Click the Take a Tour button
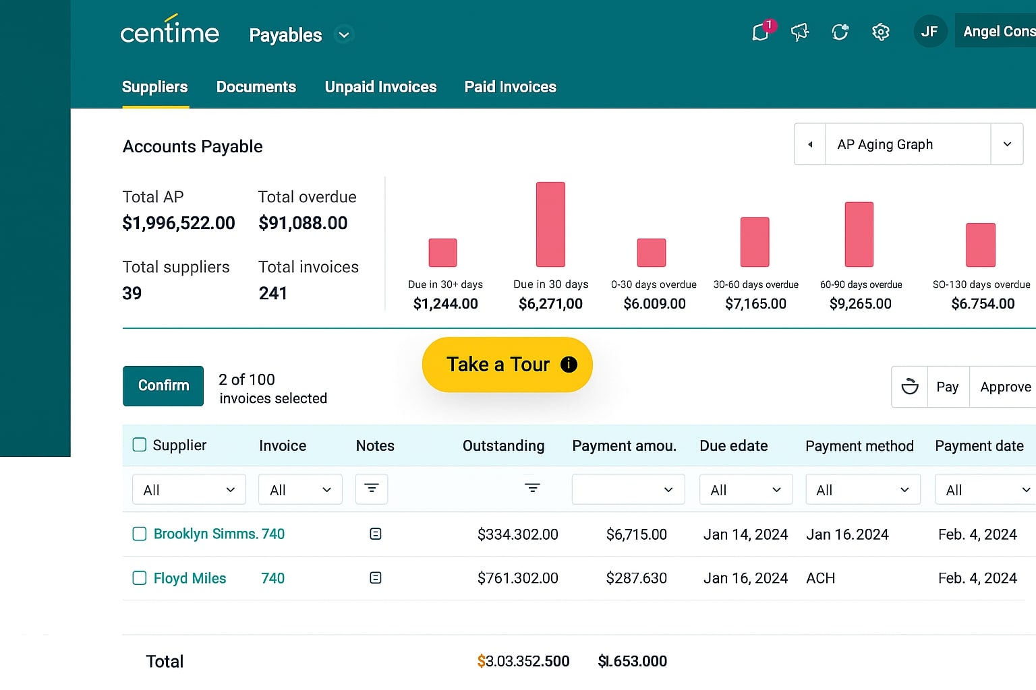1036x690 pixels. click(507, 365)
